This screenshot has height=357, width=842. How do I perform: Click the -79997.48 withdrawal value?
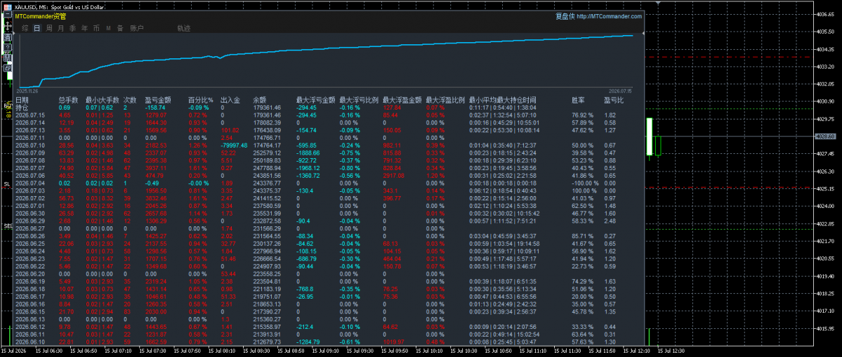pos(234,145)
